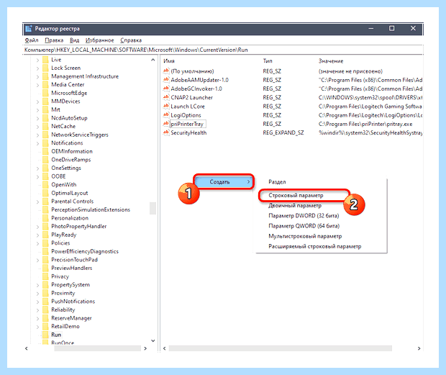Click the folder icon of MicrosoftEdge
Viewport: 446px width, 375px height.
(45, 93)
